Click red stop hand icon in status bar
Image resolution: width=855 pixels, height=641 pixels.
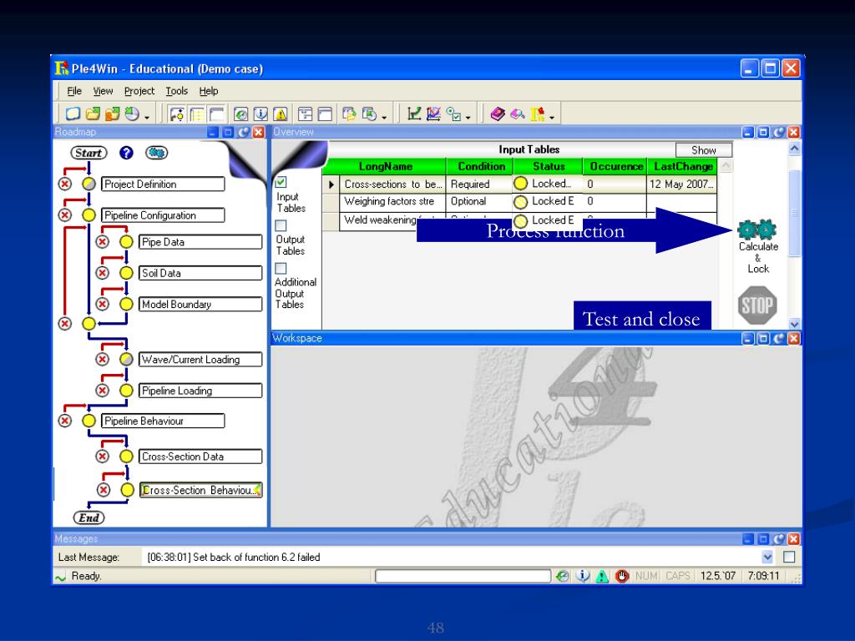(x=621, y=576)
